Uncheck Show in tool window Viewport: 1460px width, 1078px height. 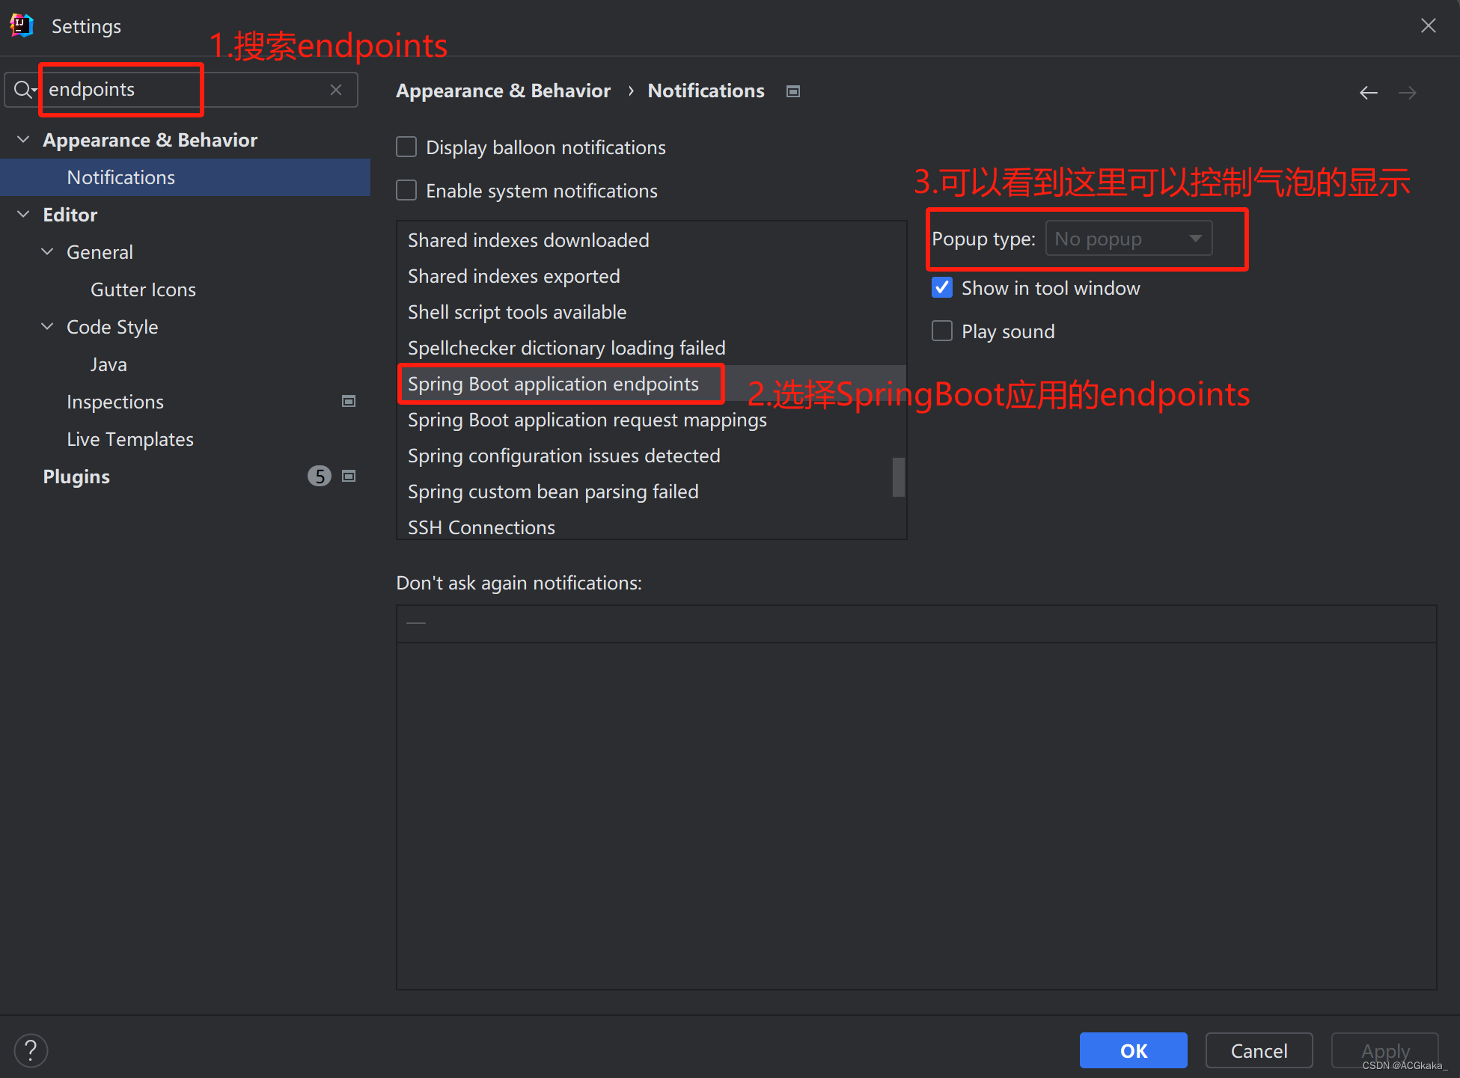tap(942, 287)
